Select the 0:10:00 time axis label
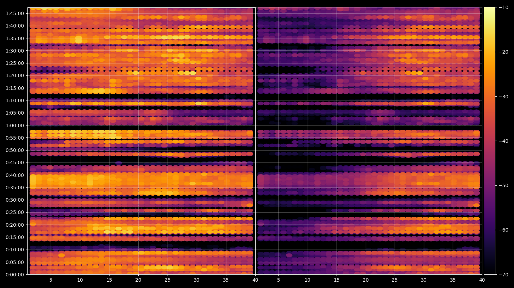Viewport: 514px width, 288px height. [15, 250]
